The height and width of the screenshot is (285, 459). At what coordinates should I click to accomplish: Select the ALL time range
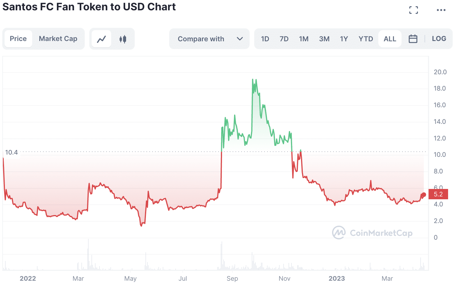[390, 39]
